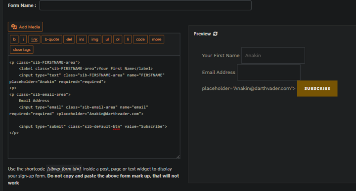Image resolution: width=356 pixels, height=191 pixels.
Task: Apply italic with the i button
Action: tap(23, 39)
